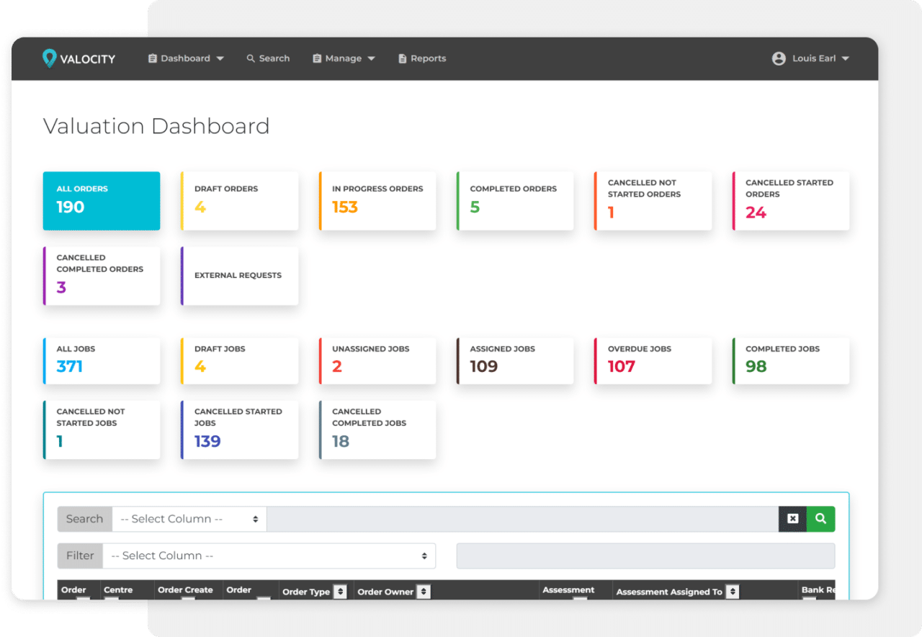The image size is (922, 637).
Task: Sort by Order Type column icon
Action: click(x=341, y=592)
